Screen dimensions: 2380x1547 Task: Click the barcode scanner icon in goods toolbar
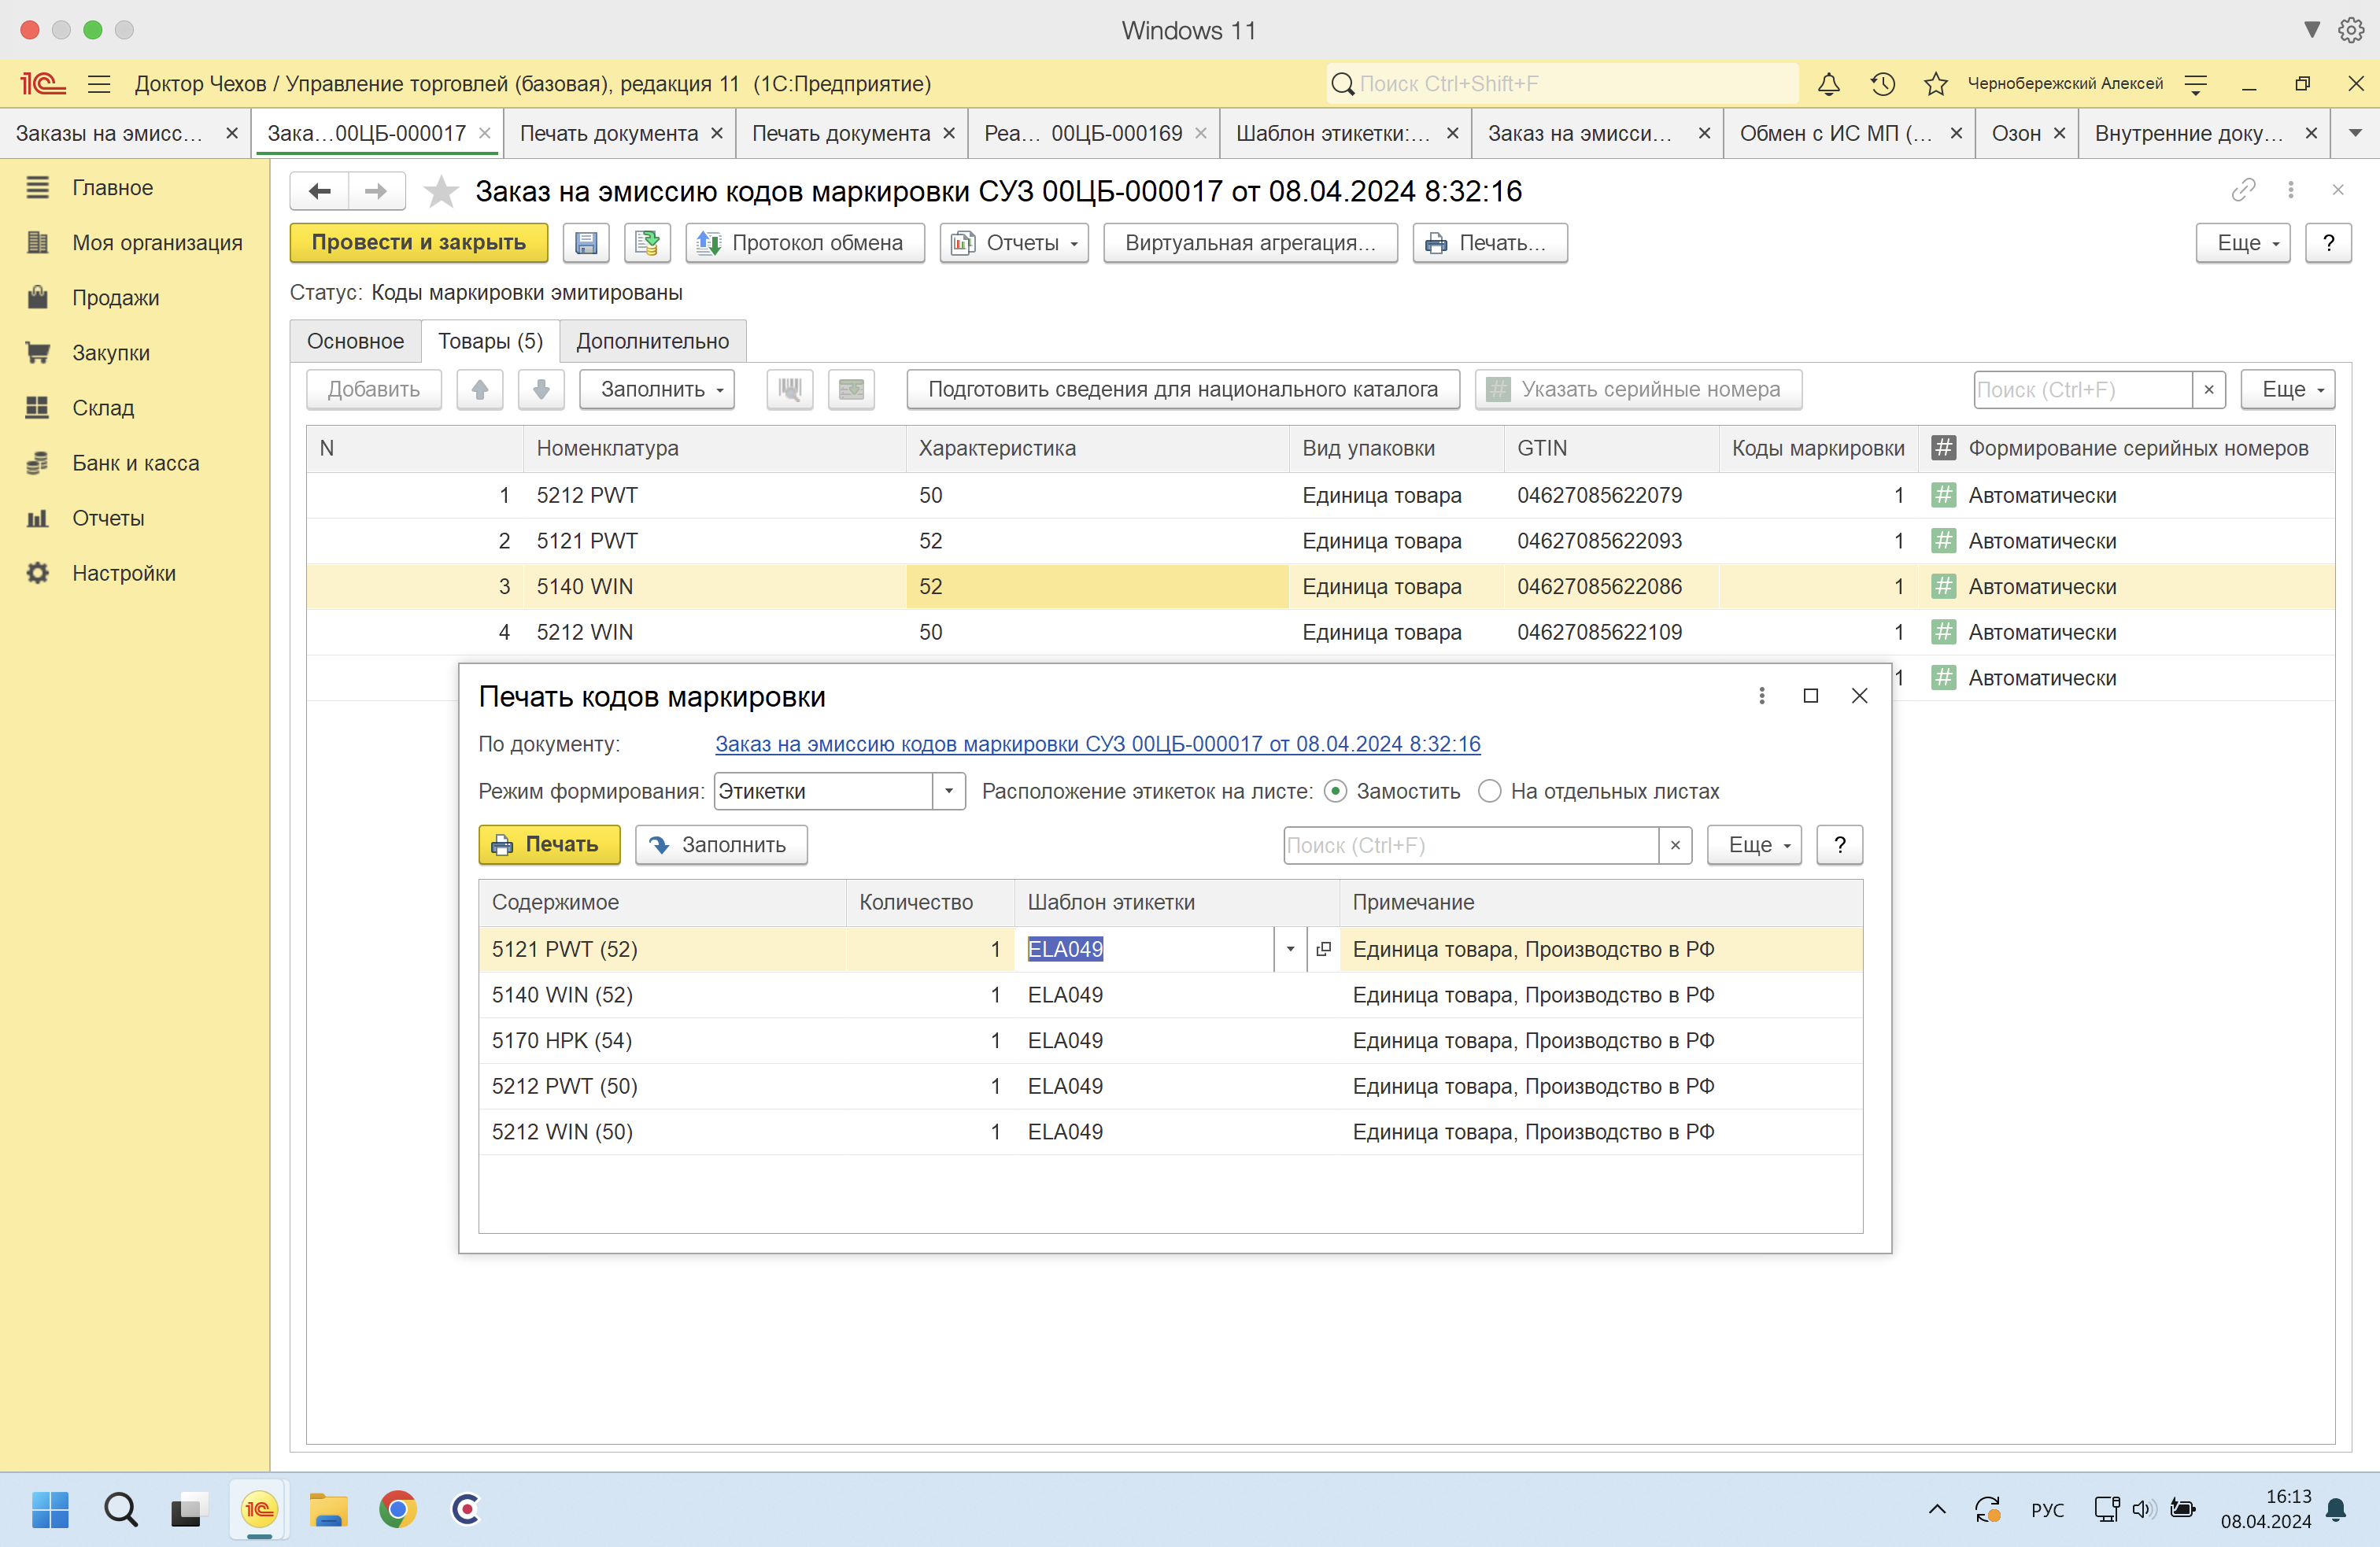pyautogui.click(x=789, y=389)
